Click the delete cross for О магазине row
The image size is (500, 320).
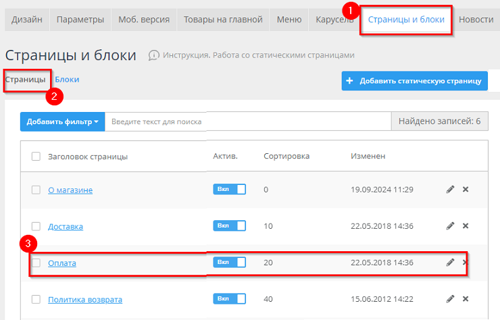[466, 190]
